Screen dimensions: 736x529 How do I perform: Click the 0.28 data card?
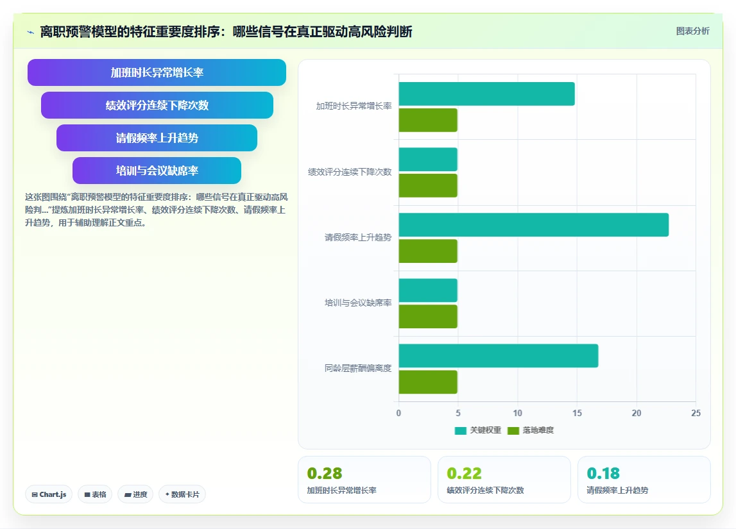364,480
